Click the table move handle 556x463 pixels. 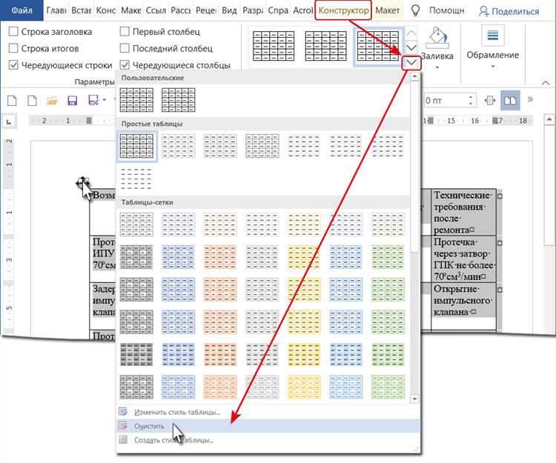(x=82, y=183)
